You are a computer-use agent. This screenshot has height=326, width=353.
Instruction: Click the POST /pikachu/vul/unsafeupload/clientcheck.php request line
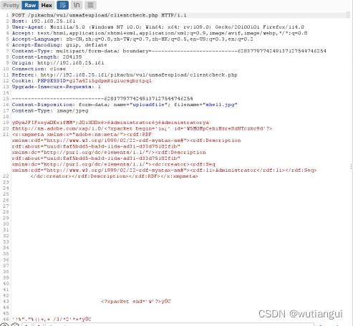pyautogui.click(x=99, y=15)
